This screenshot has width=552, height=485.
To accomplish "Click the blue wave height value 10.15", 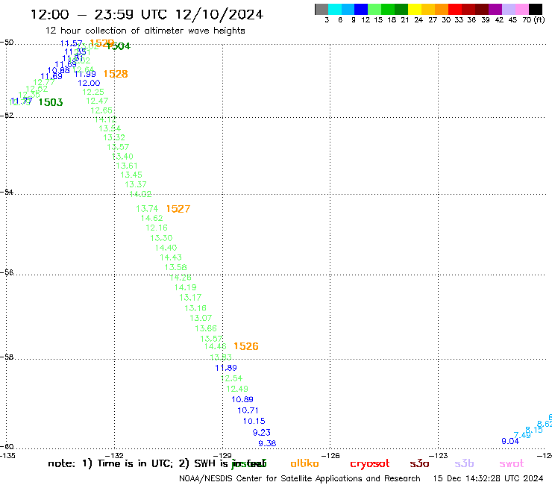I will tap(254, 421).
